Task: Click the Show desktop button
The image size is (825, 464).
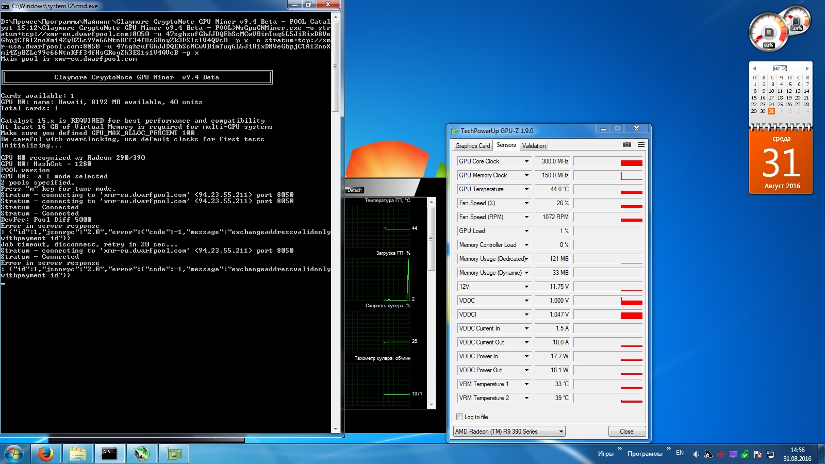Action: point(821,454)
